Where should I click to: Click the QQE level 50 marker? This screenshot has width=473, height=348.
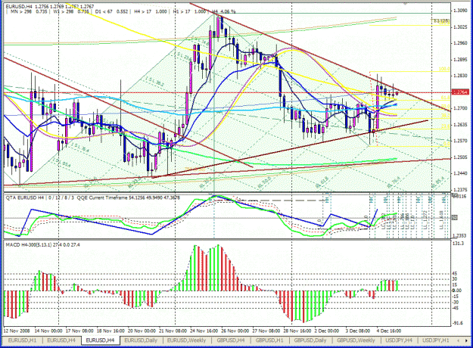point(455,217)
